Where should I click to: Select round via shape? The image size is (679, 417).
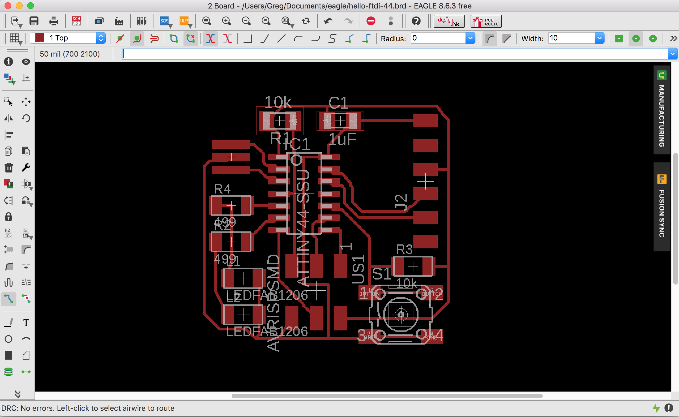(x=636, y=38)
